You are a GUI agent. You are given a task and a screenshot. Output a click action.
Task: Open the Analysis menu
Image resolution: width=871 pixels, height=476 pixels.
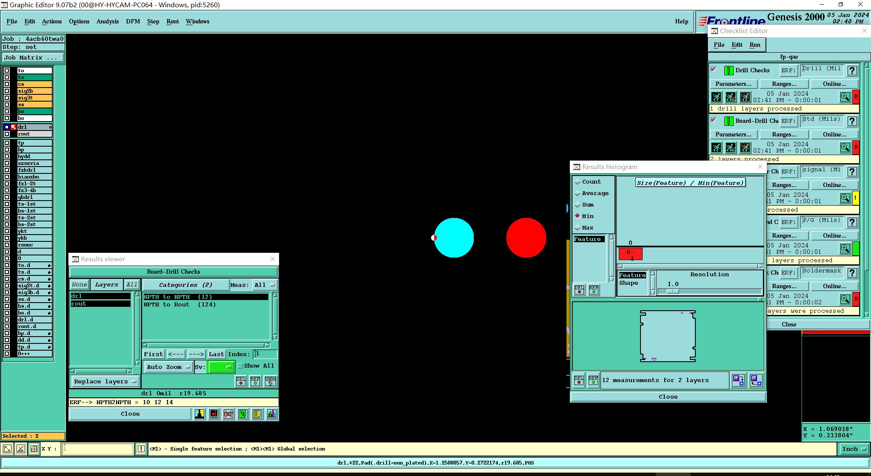(x=107, y=21)
